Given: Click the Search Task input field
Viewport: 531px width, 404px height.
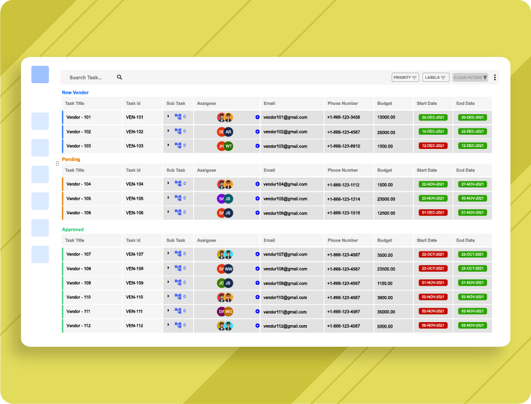Looking at the screenshot, I should (87, 77).
